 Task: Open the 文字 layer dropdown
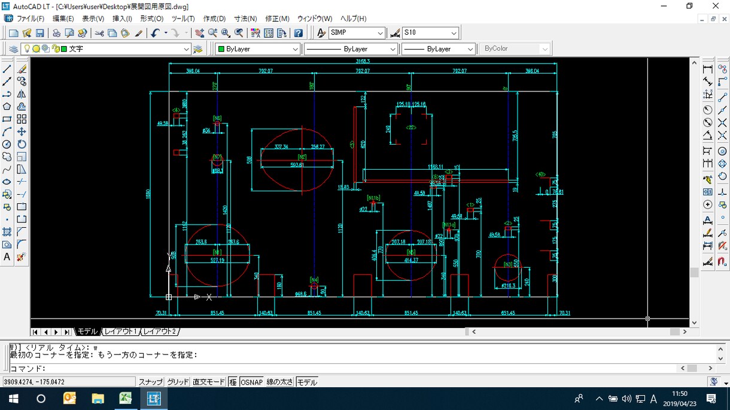point(106,49)
